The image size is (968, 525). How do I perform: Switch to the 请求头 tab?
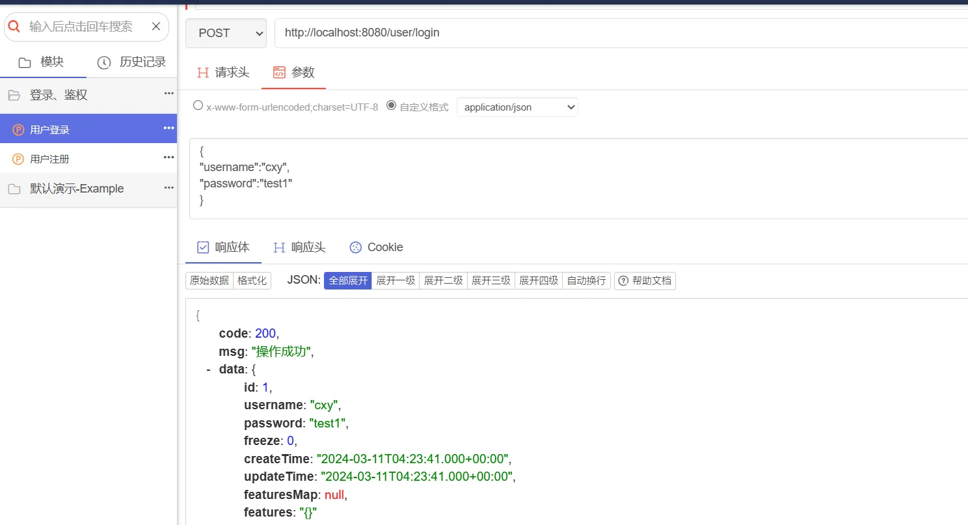pyautogui.click(x=223, y=72)
